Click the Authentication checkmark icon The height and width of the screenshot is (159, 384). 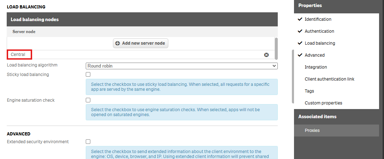[x=300, y=31]
